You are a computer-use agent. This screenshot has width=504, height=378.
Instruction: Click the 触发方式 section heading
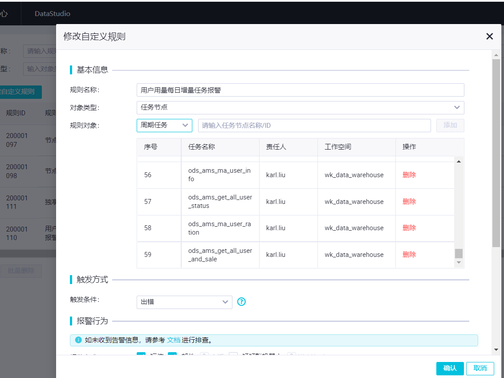pyautogui.click(x=92, y=280)
